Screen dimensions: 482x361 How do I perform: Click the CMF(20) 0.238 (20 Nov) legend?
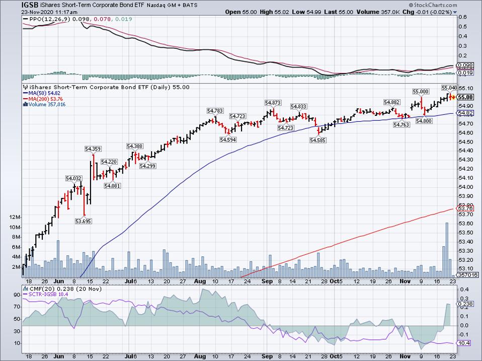[x=65, y=289]
